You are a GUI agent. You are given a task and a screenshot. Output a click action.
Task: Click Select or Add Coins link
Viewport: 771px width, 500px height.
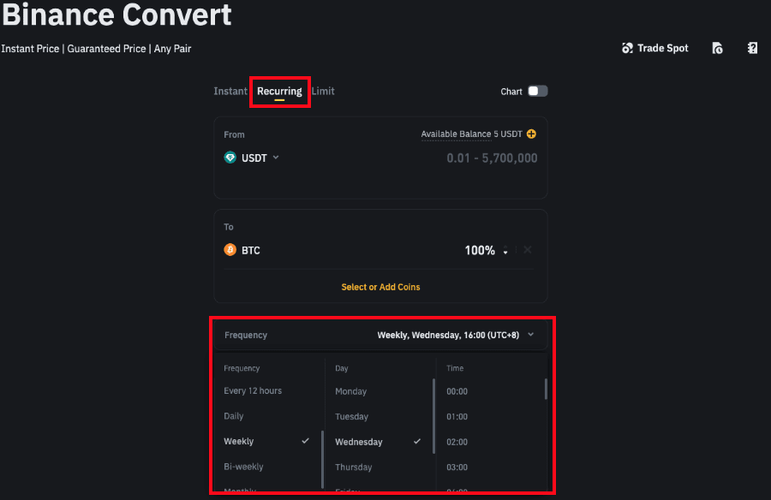(380, 287)
